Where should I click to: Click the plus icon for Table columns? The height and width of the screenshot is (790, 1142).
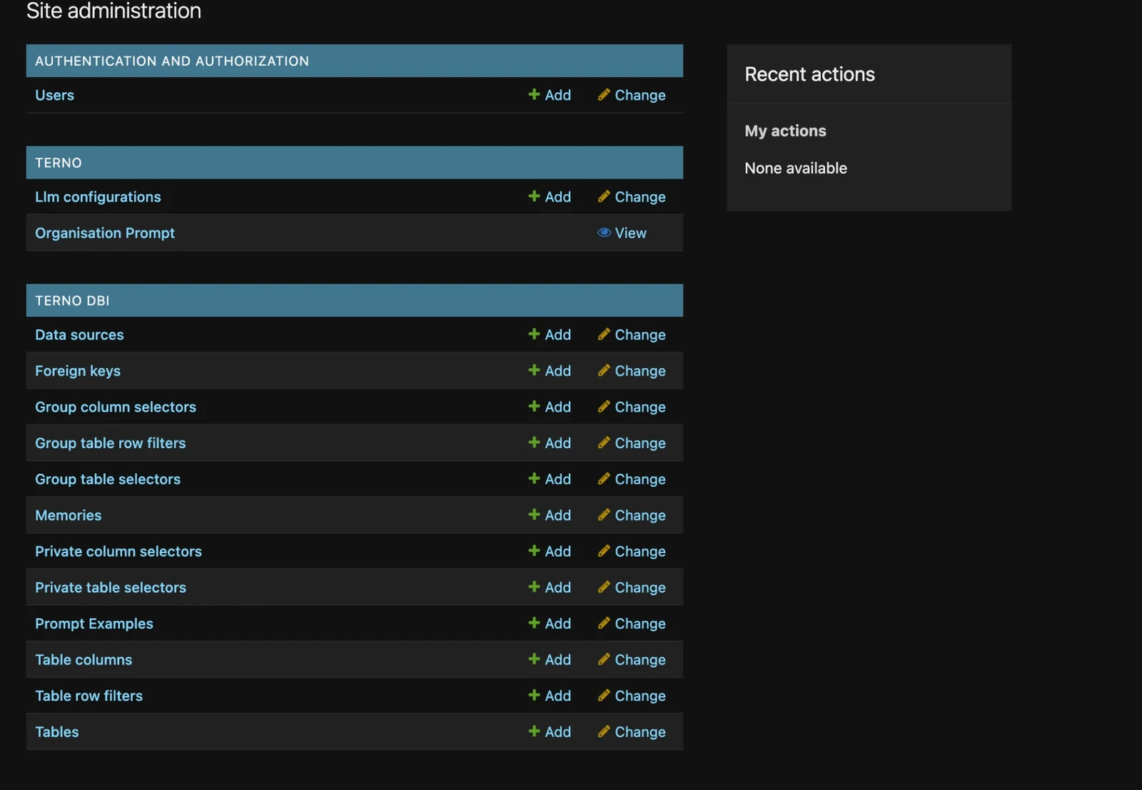click(534, 658)
